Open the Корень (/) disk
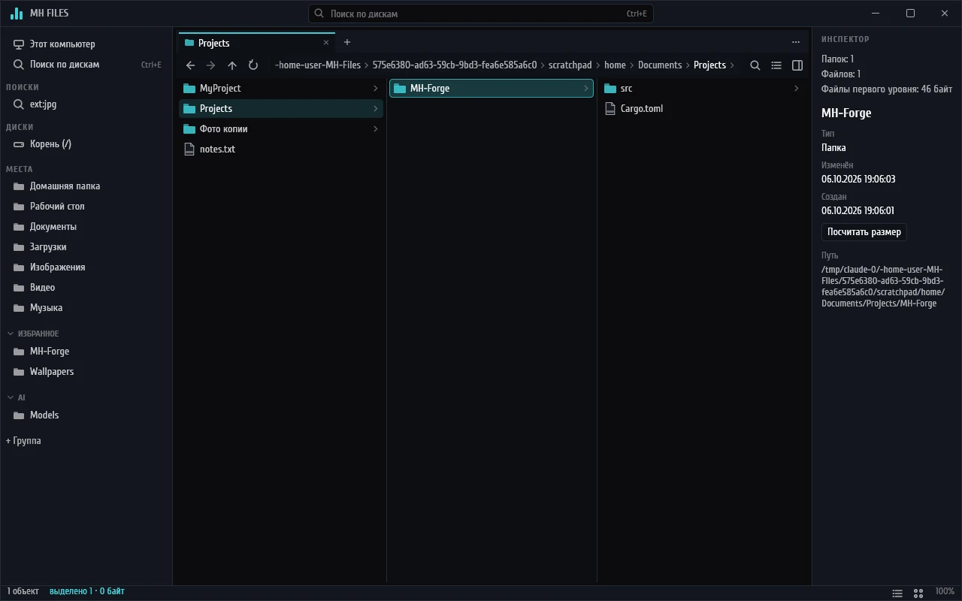 tap(86, 144)
